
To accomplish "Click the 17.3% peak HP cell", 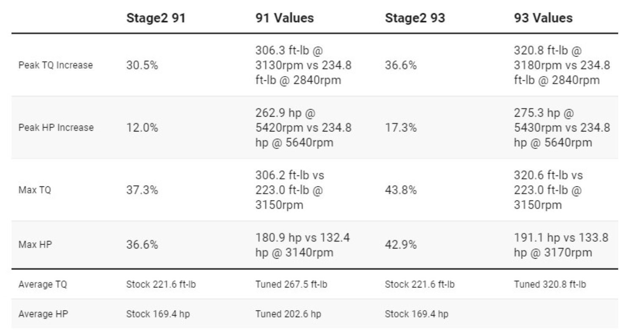I will pos(400,128).
